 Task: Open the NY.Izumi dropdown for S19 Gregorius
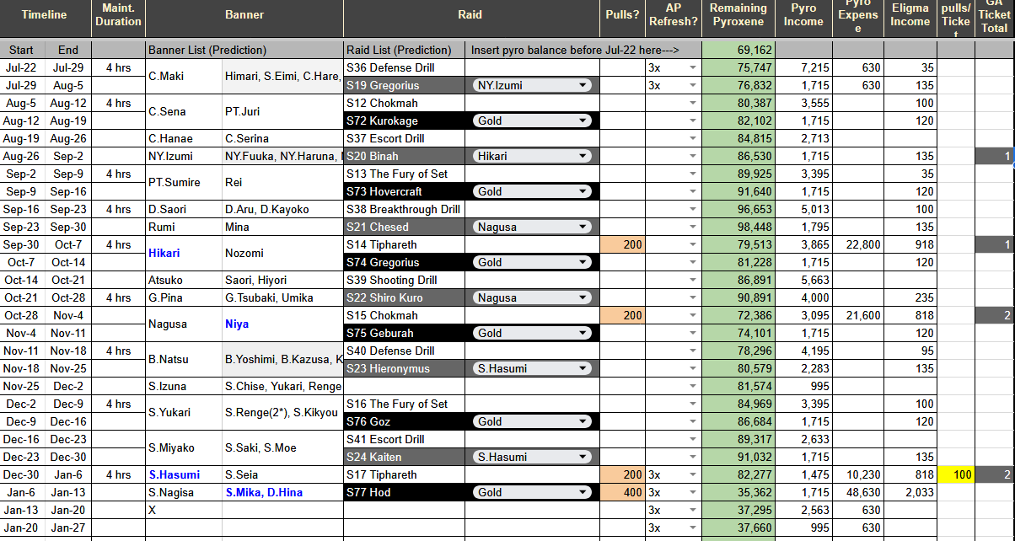pyautogui.click(x=532, y=85)
